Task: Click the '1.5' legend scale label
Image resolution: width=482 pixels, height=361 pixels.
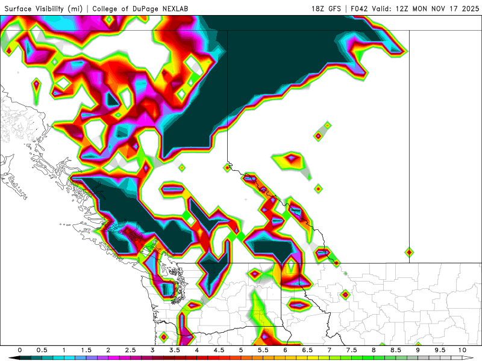Action: 86,350
